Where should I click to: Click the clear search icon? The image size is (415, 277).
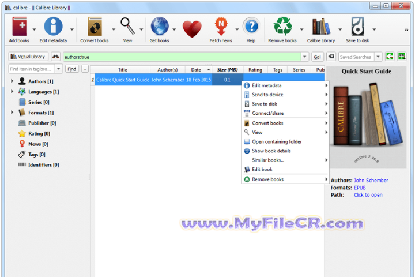pyautogui.click(x=331, y=57)
